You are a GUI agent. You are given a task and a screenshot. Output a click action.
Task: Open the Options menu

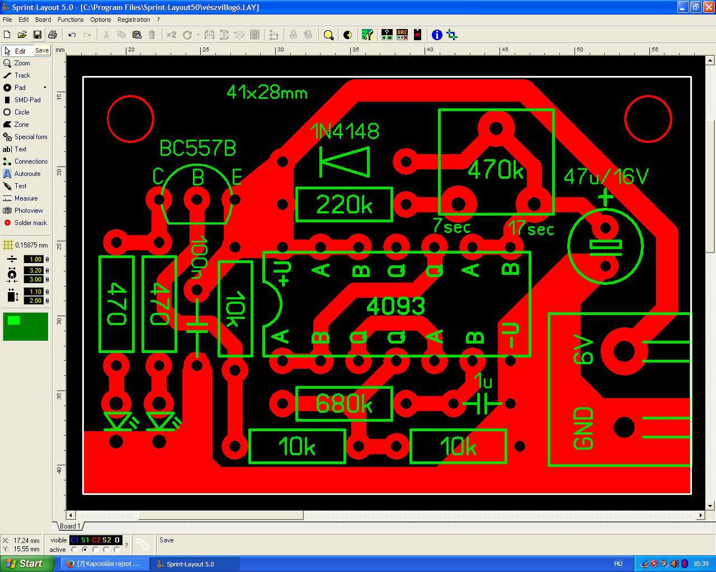click(x=101, y=20)
